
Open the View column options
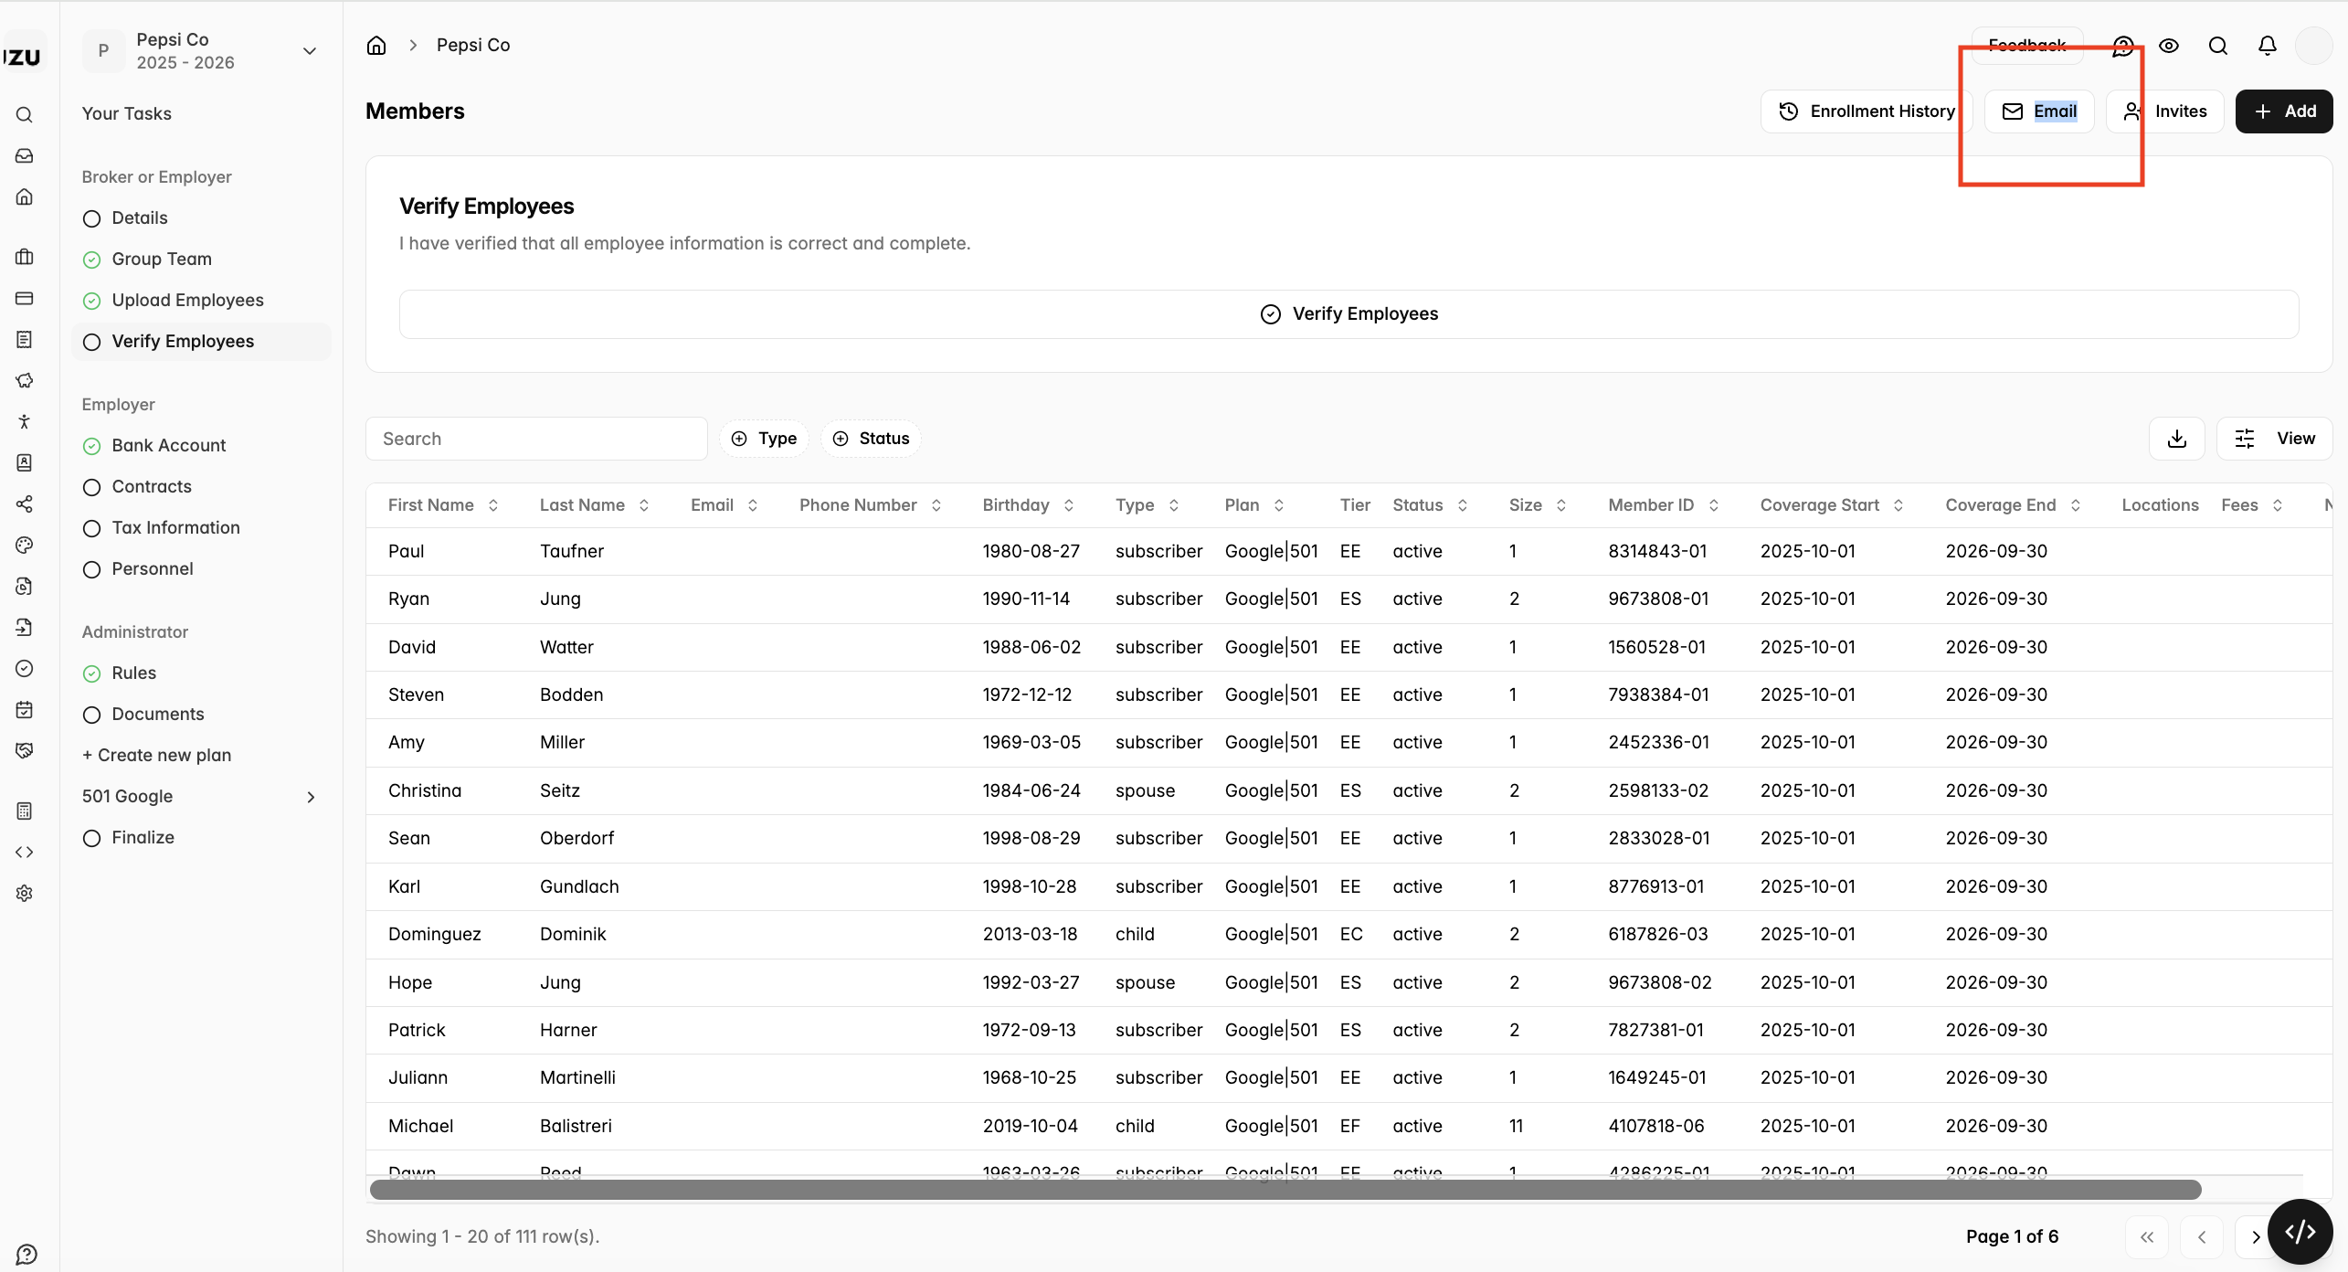click(x=2275, y=439)
